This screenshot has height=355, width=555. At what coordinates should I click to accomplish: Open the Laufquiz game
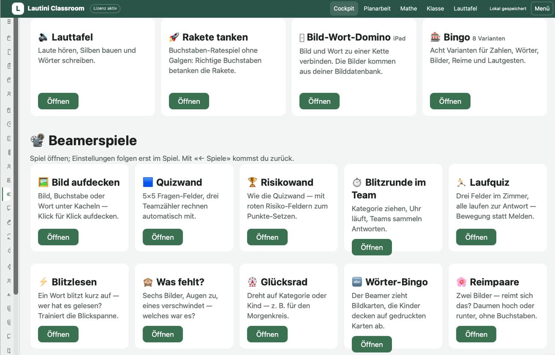click(476, 237)
